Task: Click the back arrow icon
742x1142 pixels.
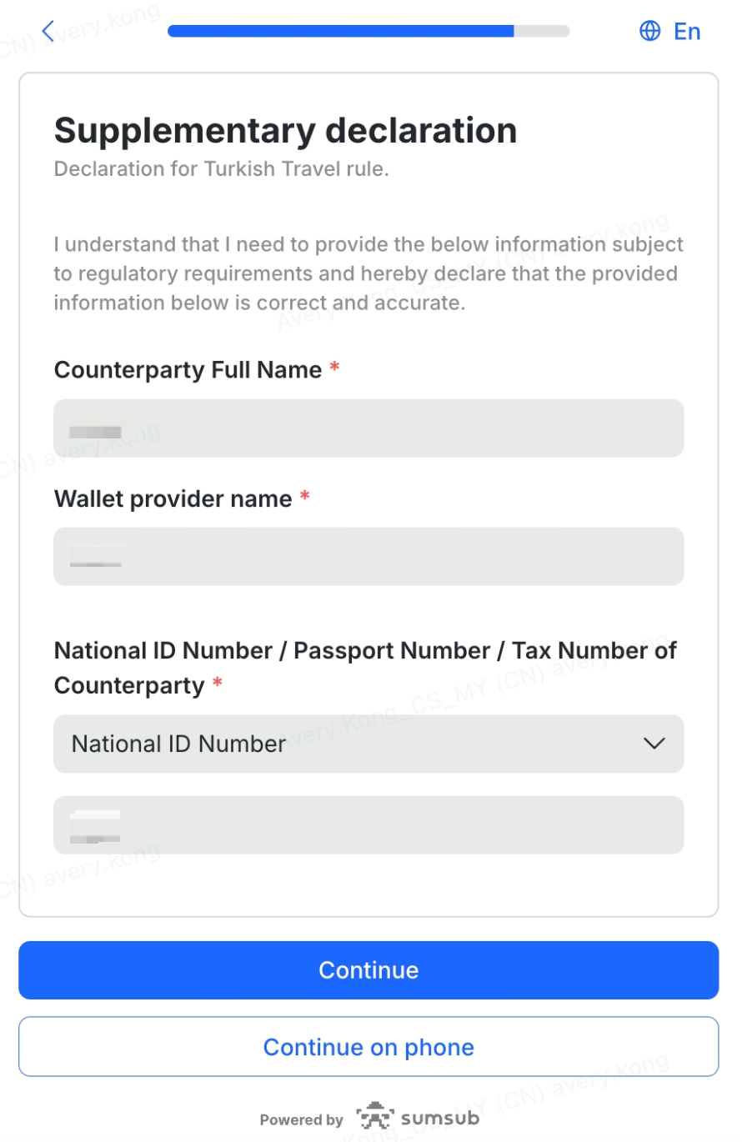Action: pyautogui.click(x=48, y=32)
